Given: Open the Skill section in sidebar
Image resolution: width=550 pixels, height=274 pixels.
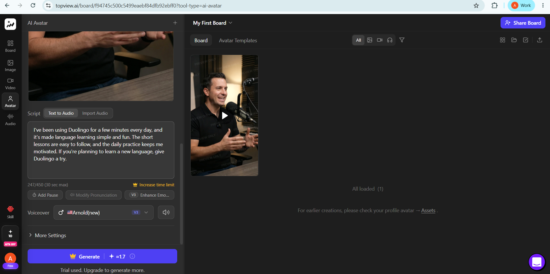Looking at the screenshot, I should [10, 212].
